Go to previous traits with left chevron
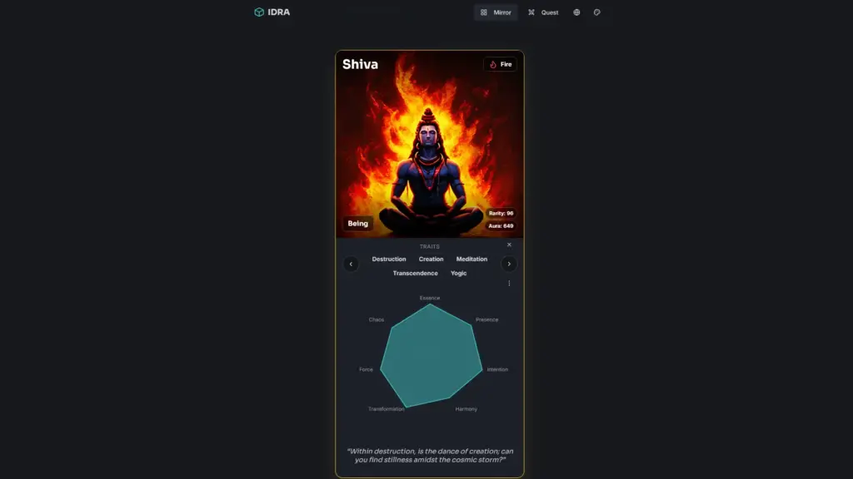 click(x=351, y=264)
